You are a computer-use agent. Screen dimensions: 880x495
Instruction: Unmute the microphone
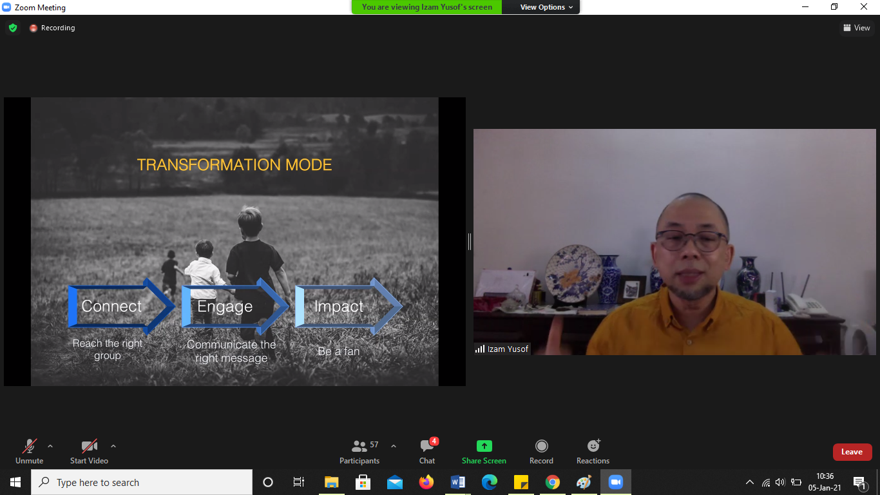tap(30, 451)
